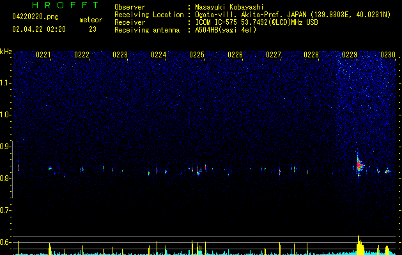
Task: Click the Receiving antenna field label
Action: coord(147,30)
